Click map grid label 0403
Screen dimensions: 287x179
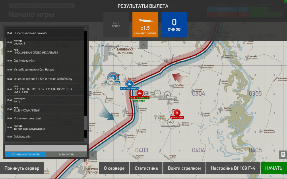pos(142,150)
